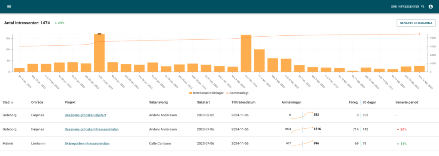Image resolution: width=439 pixels, height=156 pixels.
Task: Click the Föreg. column header
Action: point(354,102)
